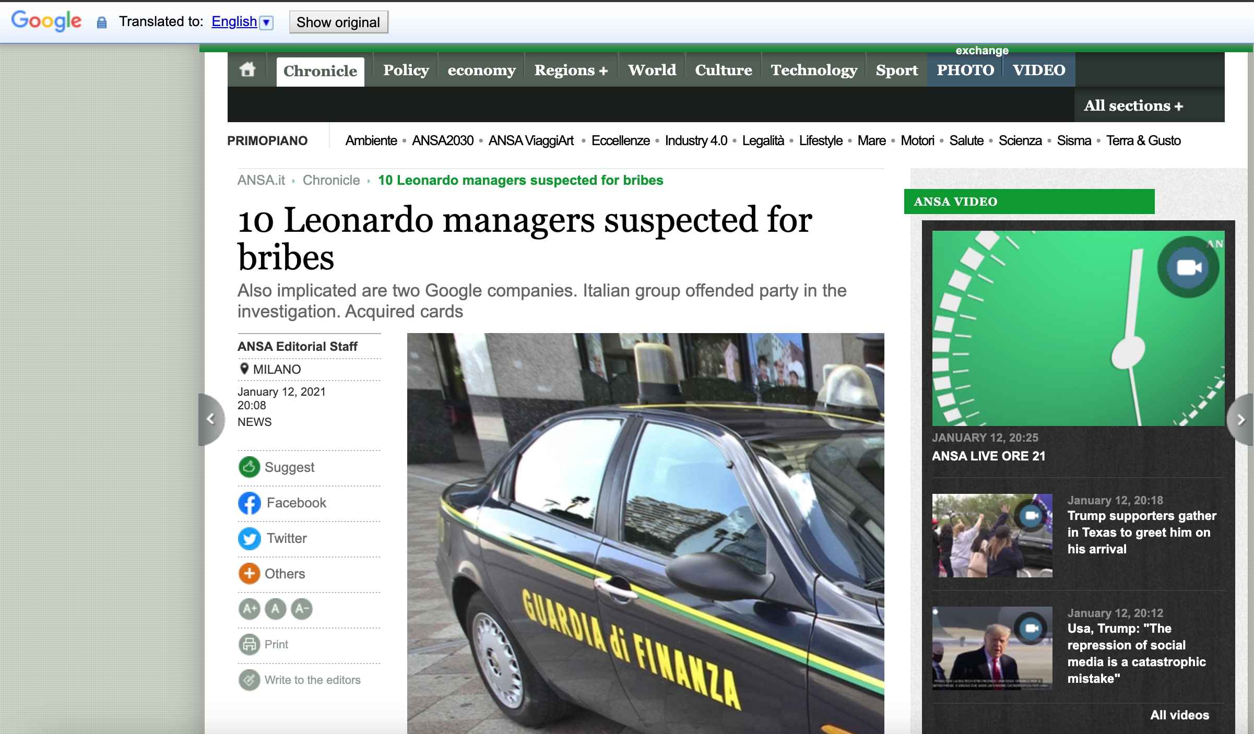
Task: Open the Terra & Gusto link
Action: tap(1143, 140)
